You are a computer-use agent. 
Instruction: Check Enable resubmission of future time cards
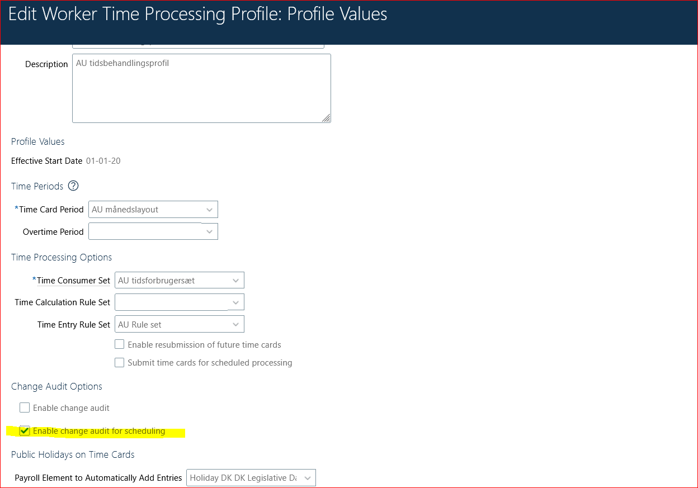click(119, 344)
